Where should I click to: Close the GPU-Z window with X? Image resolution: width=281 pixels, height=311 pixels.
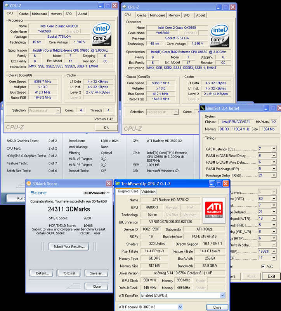click(225, 183)
